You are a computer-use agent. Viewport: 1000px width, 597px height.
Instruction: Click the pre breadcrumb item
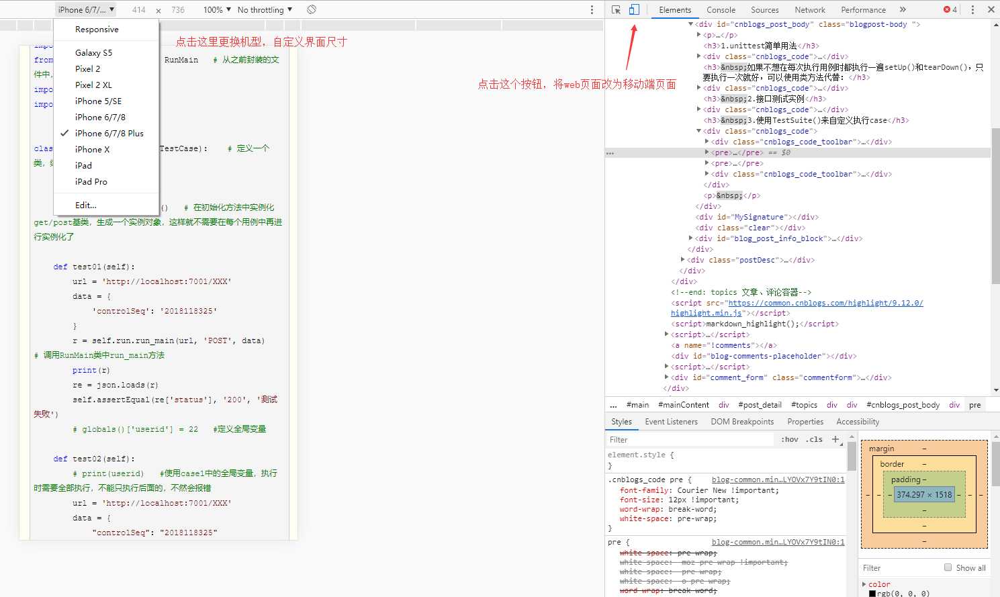pyautogui.click(x=974, y=405)
